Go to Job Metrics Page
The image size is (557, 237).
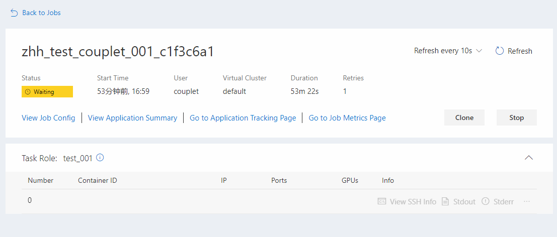pyautogui.click(x=347, y=118)
